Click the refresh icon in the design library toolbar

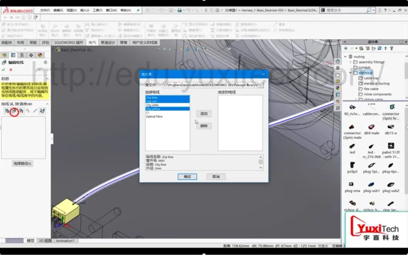(x=379, y=48)
